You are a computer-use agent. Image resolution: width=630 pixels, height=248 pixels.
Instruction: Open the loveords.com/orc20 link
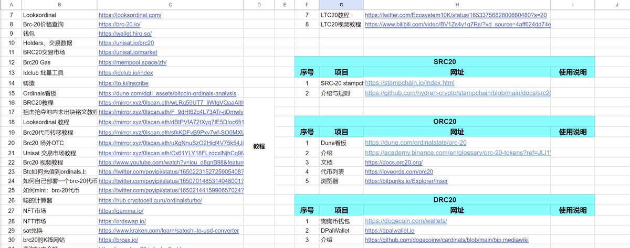tap(399, 172)
